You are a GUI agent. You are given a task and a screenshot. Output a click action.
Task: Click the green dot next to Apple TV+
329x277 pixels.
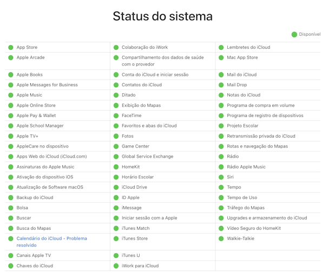click(x=11, y=137)
